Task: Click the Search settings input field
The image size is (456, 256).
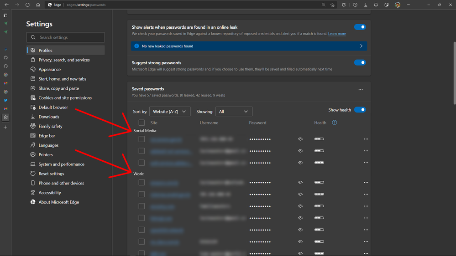Action: pyautogui.click(x=65, y=37)
